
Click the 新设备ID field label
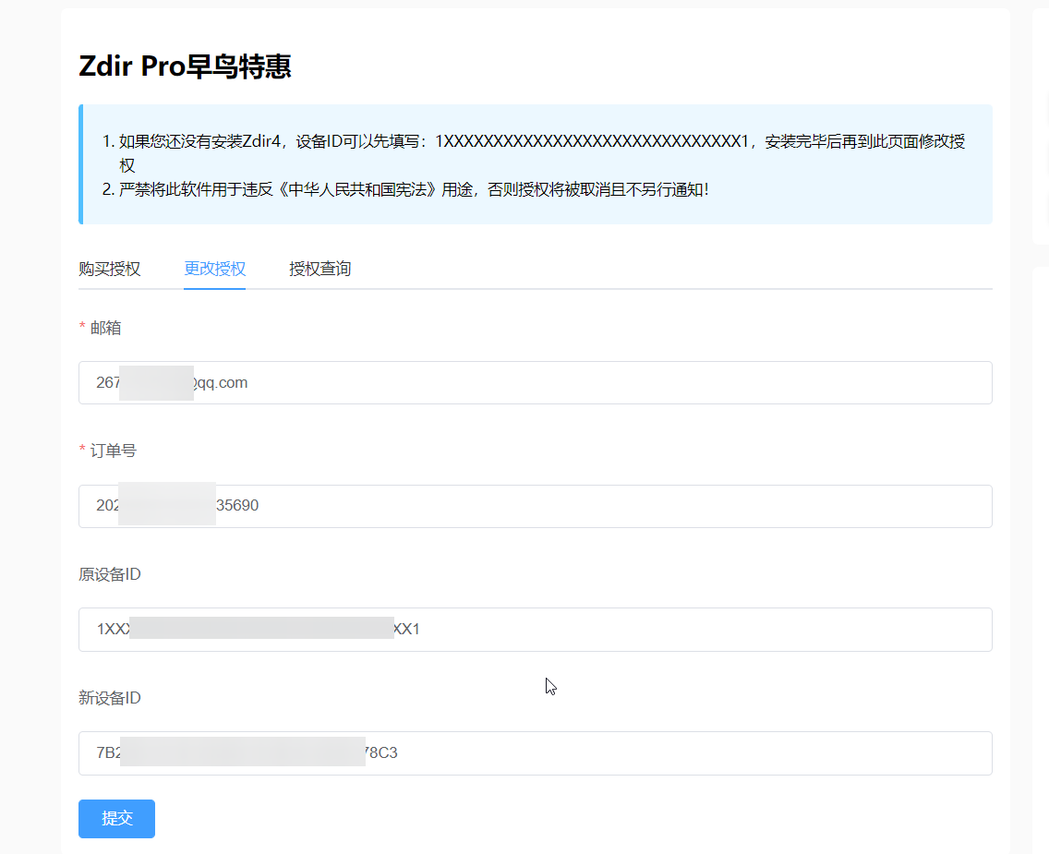(x=110, y=698)
